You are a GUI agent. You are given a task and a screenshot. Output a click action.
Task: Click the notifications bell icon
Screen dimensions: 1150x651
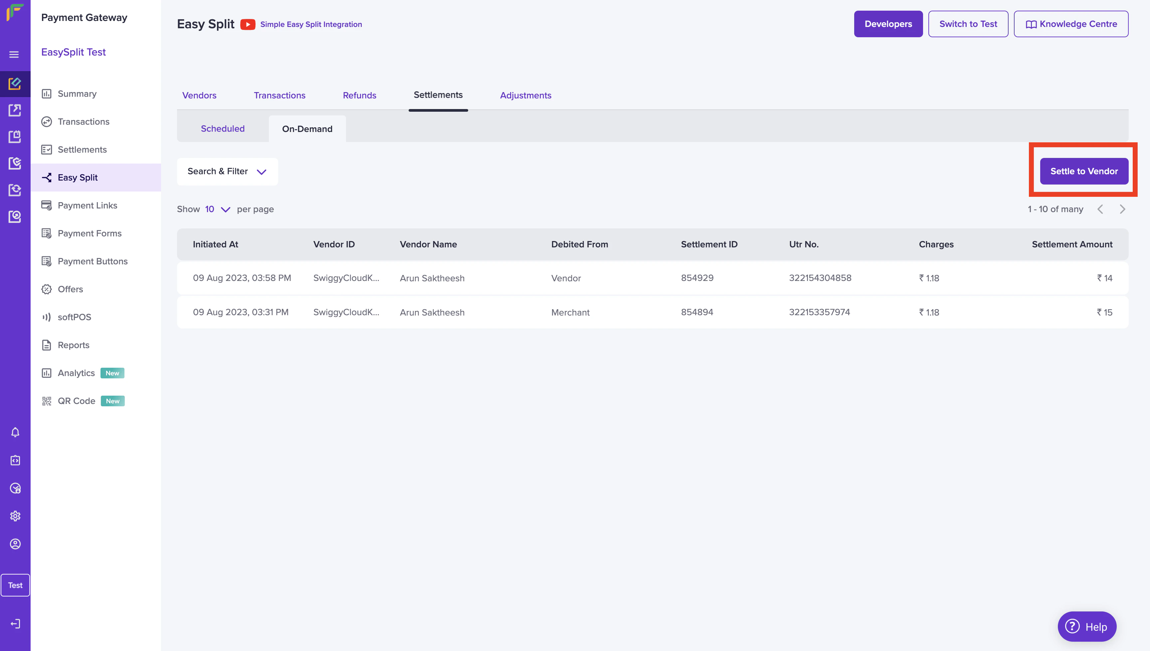(15, 432)
